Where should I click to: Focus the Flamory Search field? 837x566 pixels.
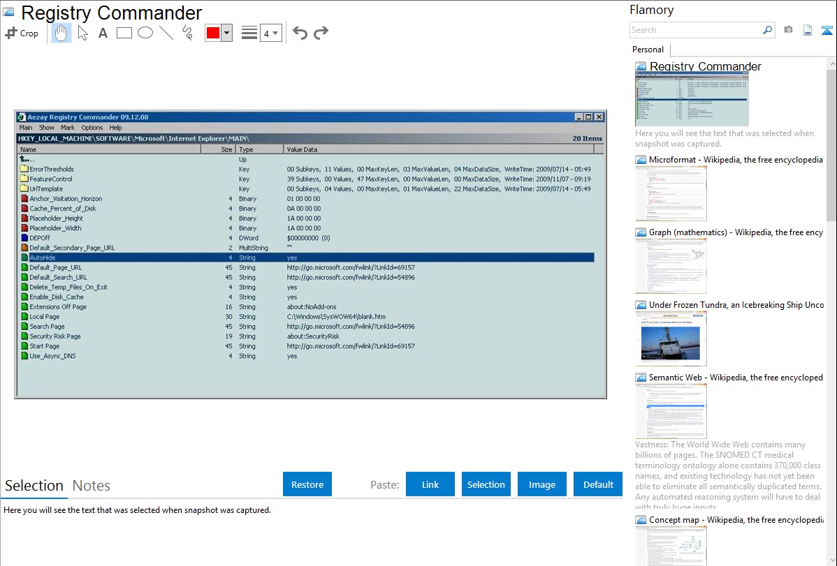(696, 30)
